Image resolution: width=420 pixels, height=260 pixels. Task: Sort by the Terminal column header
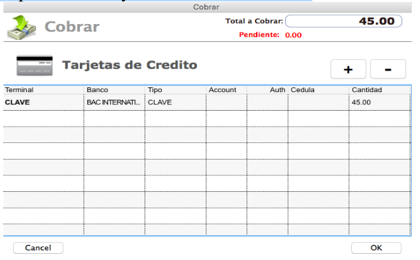[x=43, y=90]
